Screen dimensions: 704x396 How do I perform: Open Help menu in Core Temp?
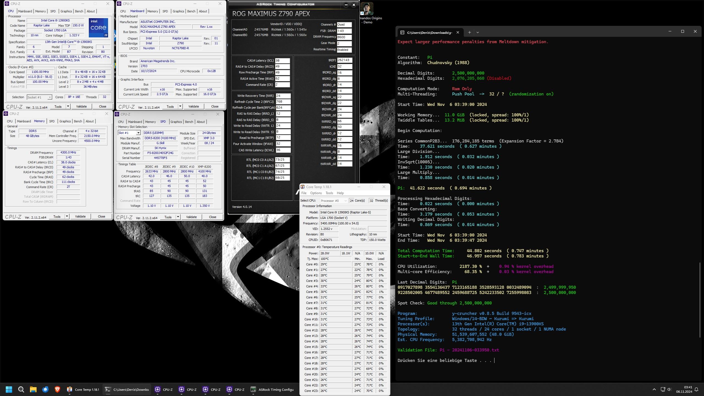(340, 193)
